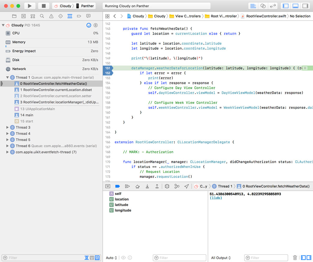
Task: Select the longitude variable in the variables view
Action: tap(123, 210)
